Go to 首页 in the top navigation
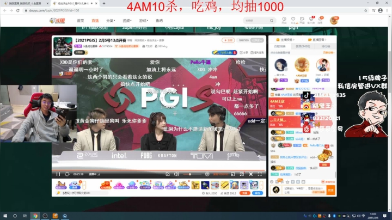The image size is (392, 220). point(80,21)
